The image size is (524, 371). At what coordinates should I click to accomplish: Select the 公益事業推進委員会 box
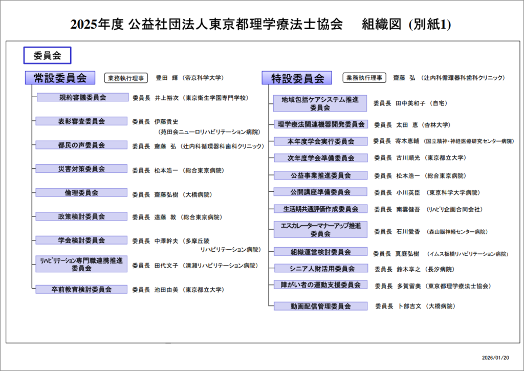pyautogui.click(x=320, y=176)
